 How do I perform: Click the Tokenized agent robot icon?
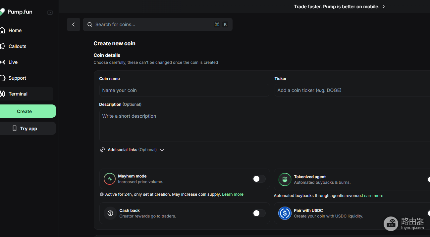(x=285, y=179)
